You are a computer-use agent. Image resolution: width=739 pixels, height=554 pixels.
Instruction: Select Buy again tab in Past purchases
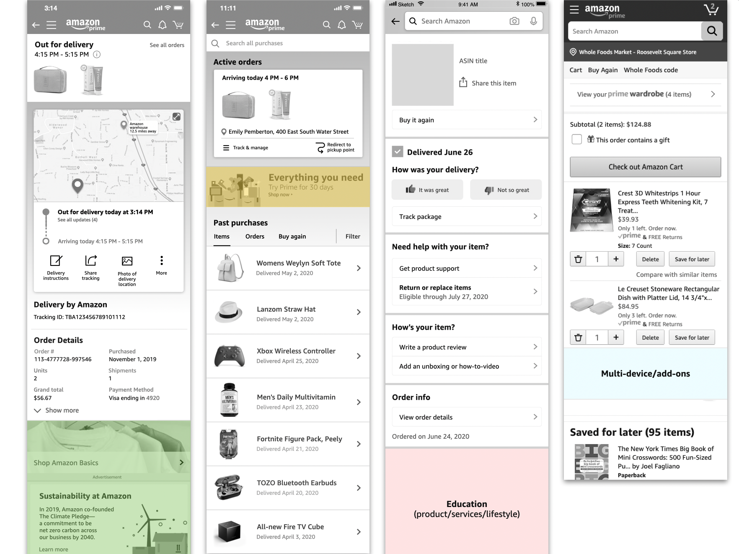click(x=292, y=237)
